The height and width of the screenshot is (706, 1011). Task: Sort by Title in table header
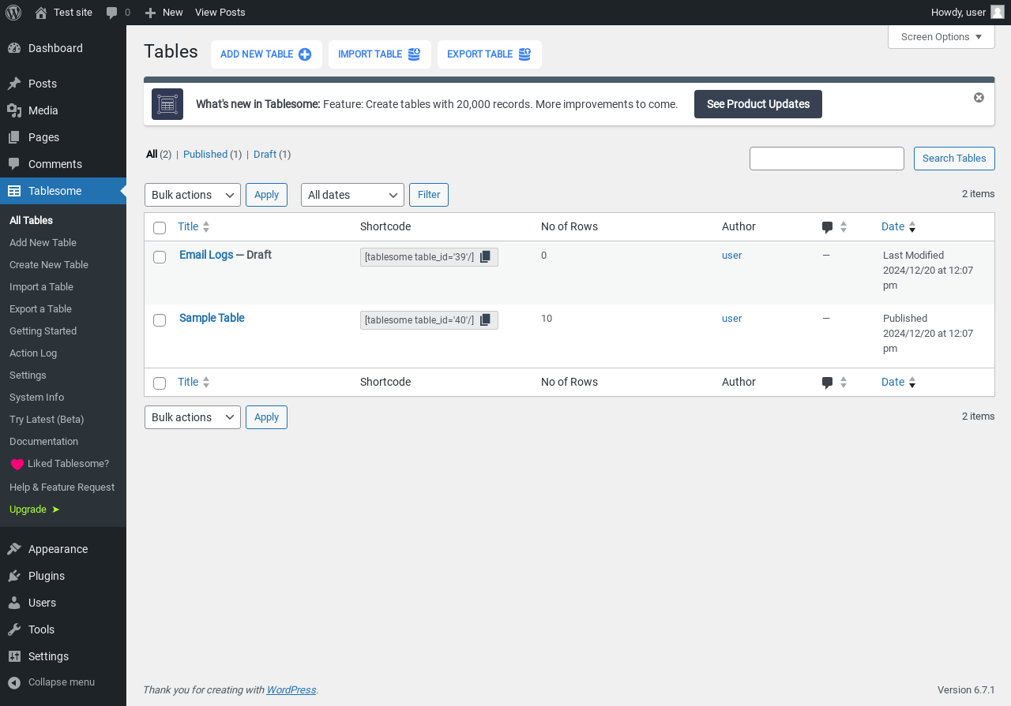tap(194, 226)
